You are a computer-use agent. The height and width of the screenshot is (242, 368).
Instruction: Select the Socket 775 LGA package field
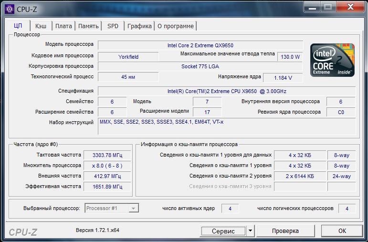pyautogui.click(x=200, y=66)
